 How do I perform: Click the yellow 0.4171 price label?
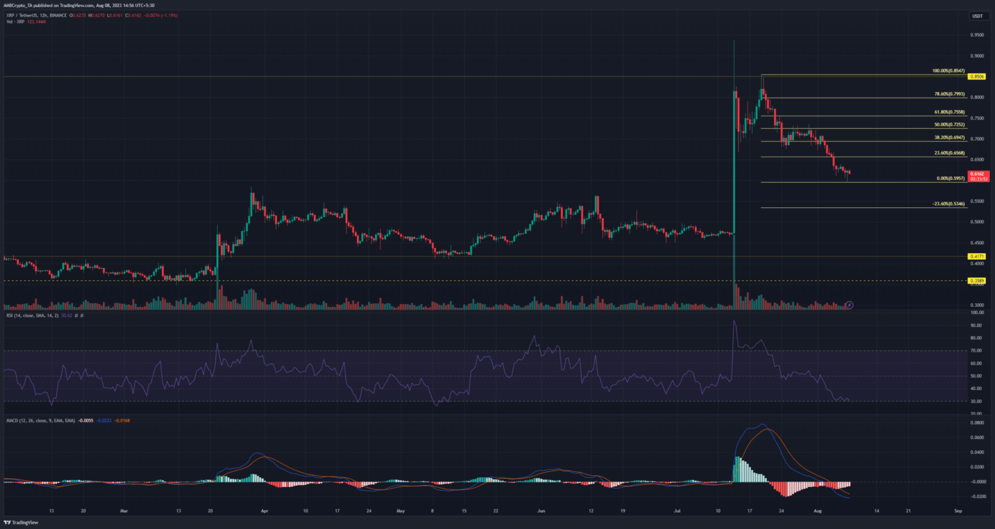(976, 256)
